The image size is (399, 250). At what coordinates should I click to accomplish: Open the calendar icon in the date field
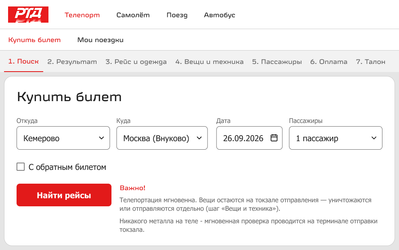coord(274,138)
